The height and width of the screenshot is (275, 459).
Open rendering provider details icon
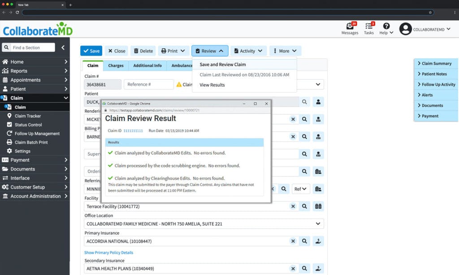click(318, 119)
